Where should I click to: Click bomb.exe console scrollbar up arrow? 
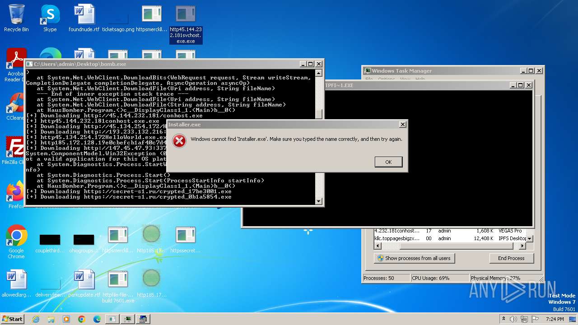click(x=319, y=73)
